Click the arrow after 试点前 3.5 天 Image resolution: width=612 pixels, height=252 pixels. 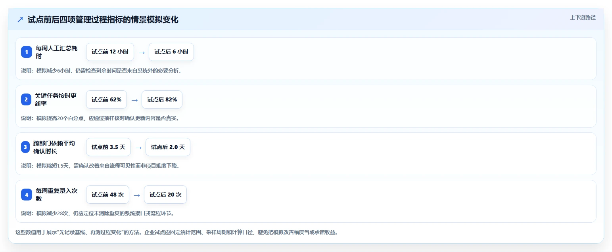coord(138,147)
